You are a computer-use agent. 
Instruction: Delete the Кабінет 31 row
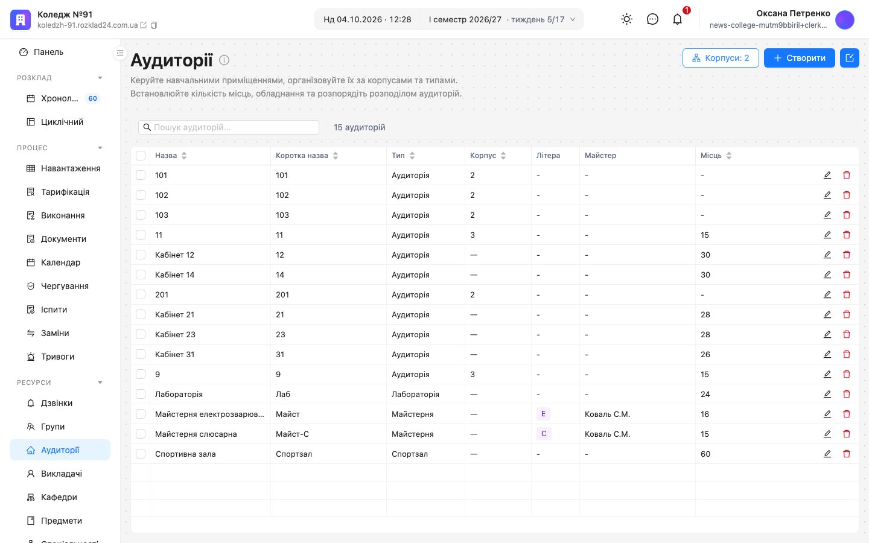[847, 354]
